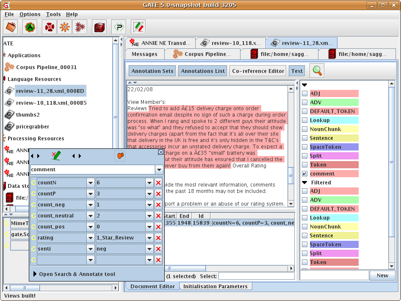Open the File menu
This screenshot has height=301, width=401.
point(9,14)
